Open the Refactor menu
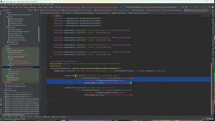Screen dimensions: 215x121 pos(25,4)
